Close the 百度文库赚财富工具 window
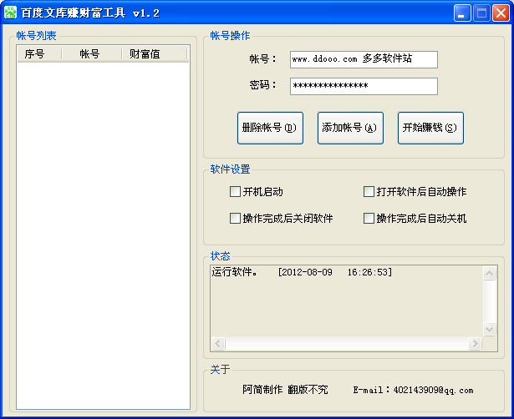The width and height of the screenshot is (514, 419). click(x=501, y=13)
